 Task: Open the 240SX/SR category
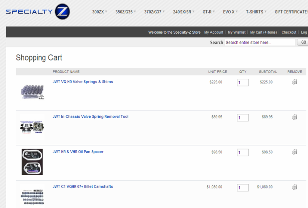(x=182, y=12)
